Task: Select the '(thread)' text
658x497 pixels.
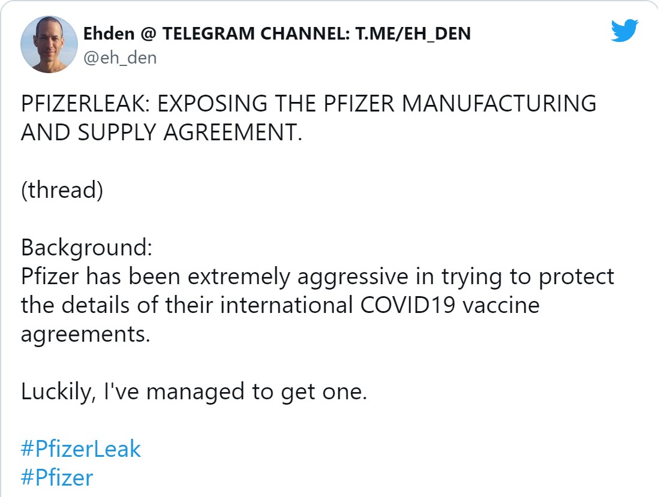Action: pyautogui.click(x=62, y=190)
